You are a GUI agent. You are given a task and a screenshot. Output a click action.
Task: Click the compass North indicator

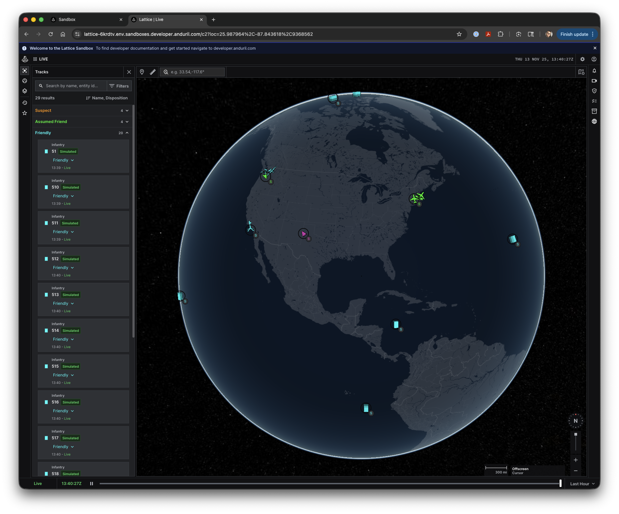point(576,421)
